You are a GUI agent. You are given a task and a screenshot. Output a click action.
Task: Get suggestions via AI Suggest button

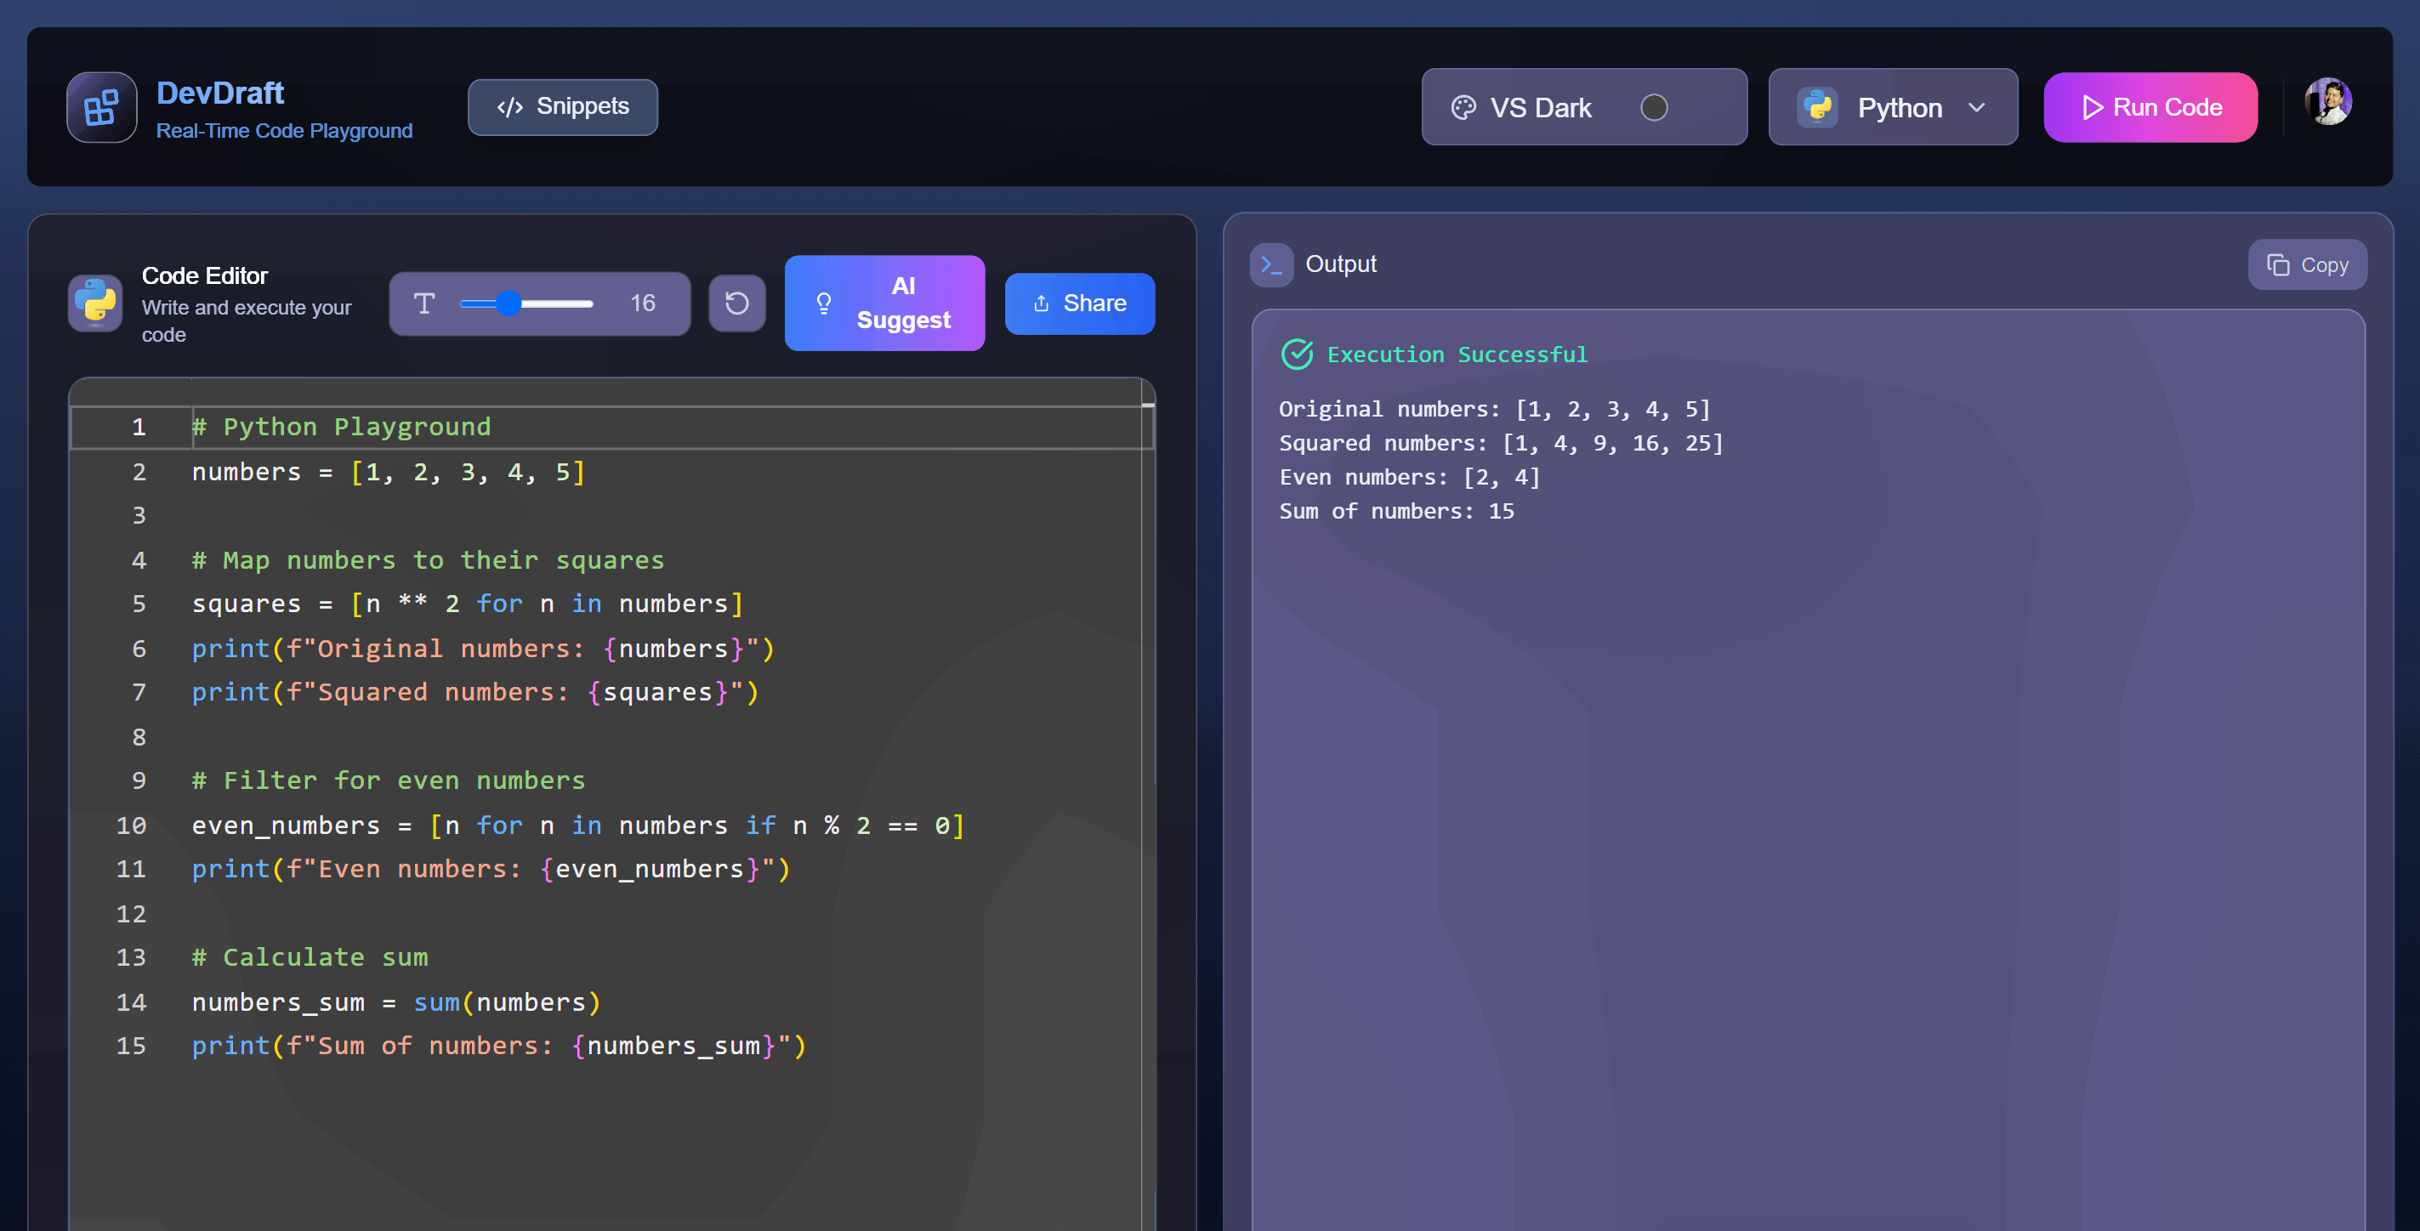click(x=884, y=303)
